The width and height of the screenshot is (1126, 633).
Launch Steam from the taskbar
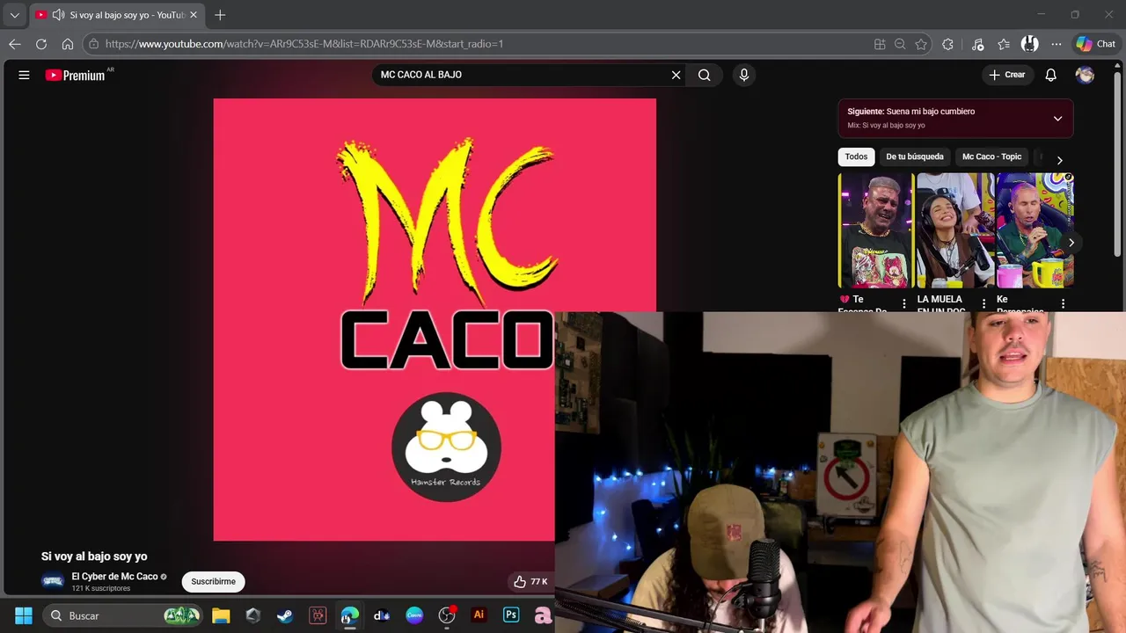[x=285, y=615]
